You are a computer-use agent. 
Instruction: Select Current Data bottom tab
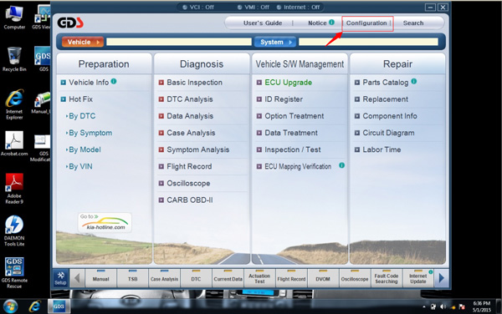[228, 279]
